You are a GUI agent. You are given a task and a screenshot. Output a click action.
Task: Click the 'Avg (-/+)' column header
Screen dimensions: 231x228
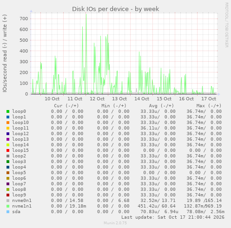tap(161, 106)
